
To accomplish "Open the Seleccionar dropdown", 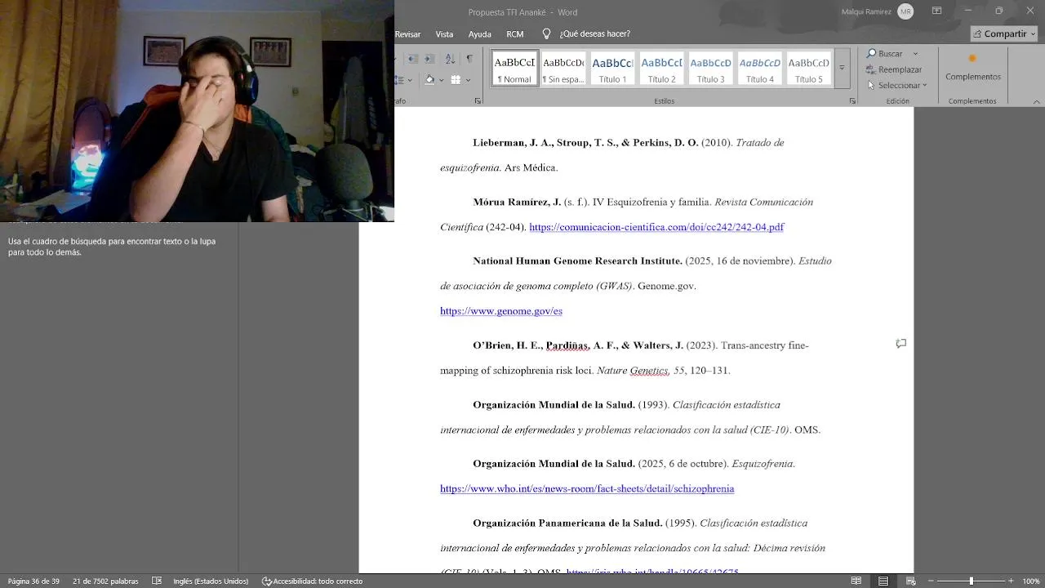I will [897, 85].
